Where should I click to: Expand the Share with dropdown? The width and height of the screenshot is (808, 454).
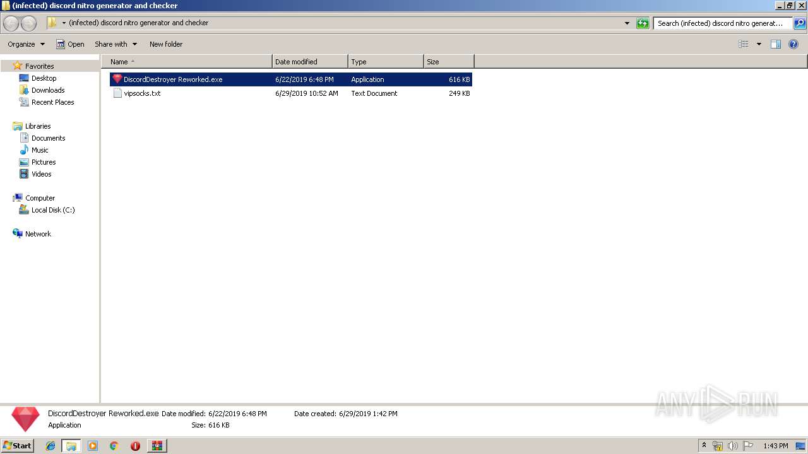coord(116,44)
